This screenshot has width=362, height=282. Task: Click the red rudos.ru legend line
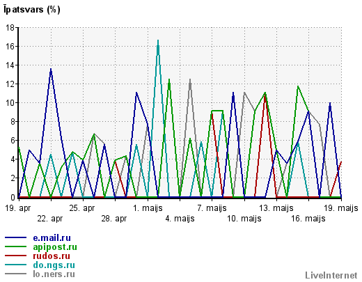click(x=15, y=256)
